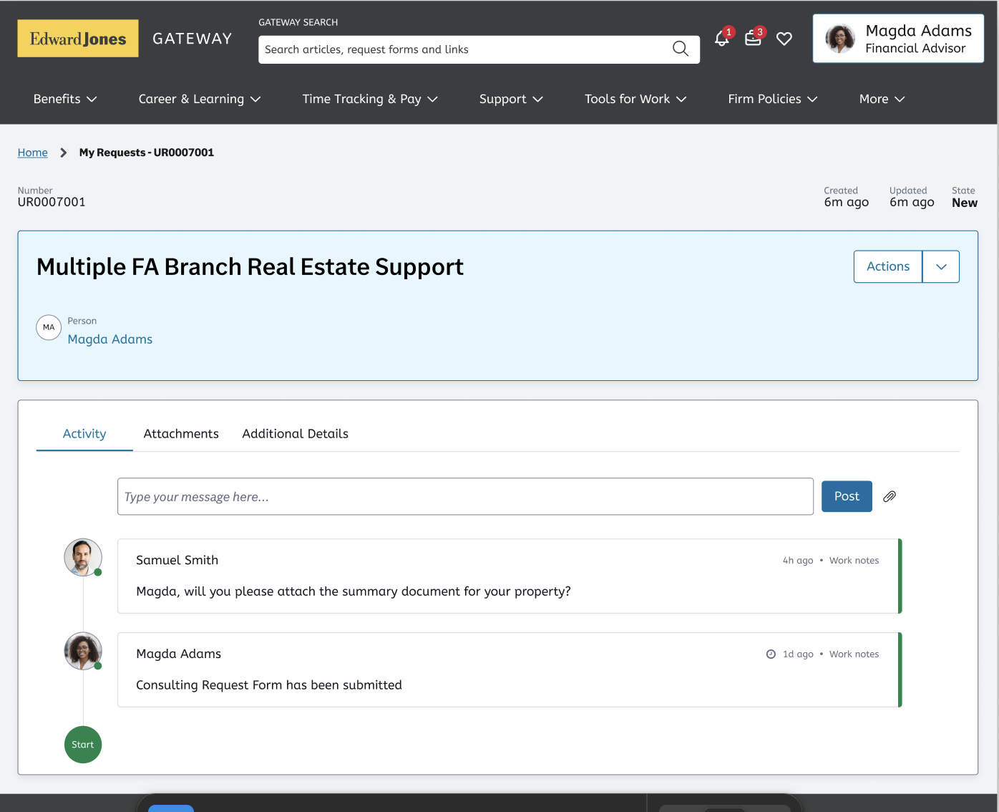Click the '1d ago' timestamp
The height and width of the screenshot is (812, 999).
pos(798,654)
